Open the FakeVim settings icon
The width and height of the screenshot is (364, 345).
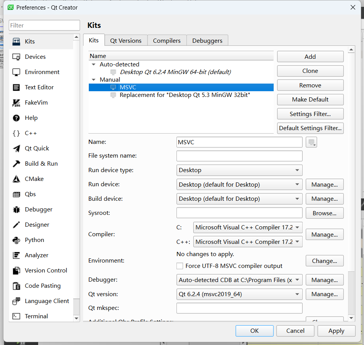(16, 103)
